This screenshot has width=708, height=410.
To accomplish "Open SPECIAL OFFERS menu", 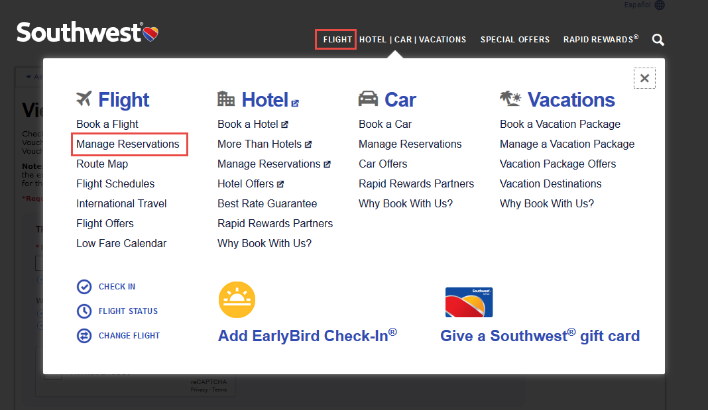I will pyautogui.click(x=514, y=40).
